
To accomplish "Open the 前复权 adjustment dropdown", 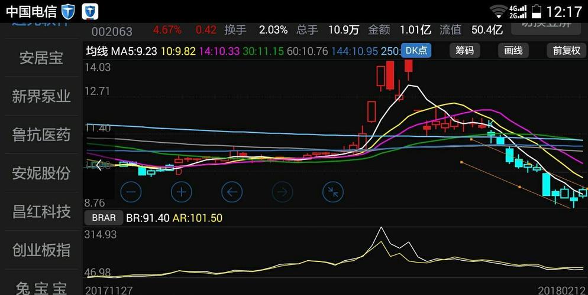I will (566, 51).
